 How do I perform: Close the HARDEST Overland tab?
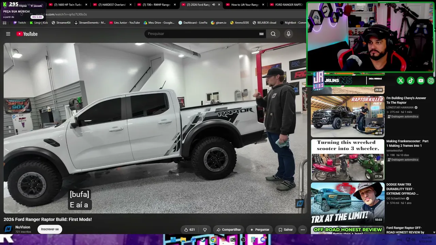130,5
